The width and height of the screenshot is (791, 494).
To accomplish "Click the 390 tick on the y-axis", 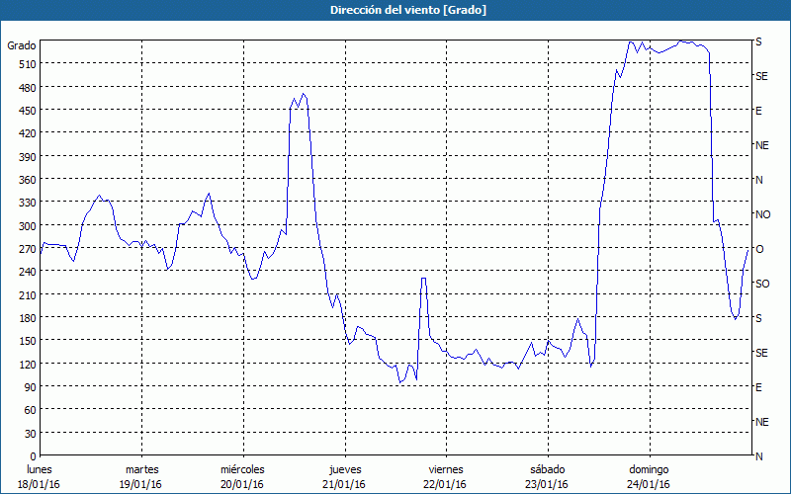I will (26, 156).
